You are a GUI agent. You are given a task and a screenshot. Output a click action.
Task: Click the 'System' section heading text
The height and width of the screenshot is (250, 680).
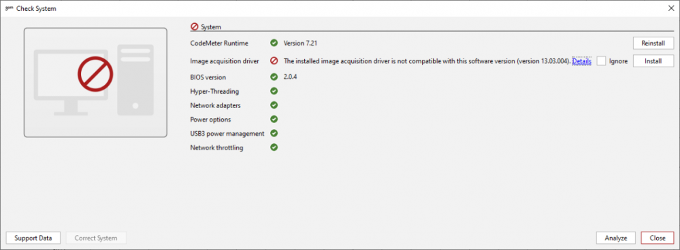(x=211, y=26)
